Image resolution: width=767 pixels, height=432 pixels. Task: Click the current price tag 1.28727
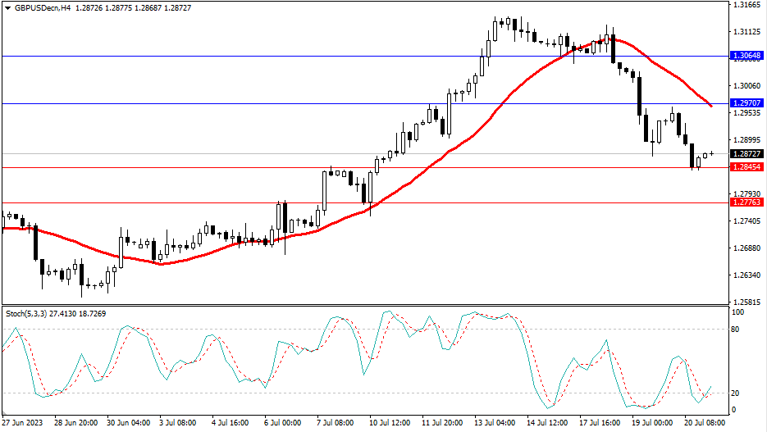pos(746,154)
